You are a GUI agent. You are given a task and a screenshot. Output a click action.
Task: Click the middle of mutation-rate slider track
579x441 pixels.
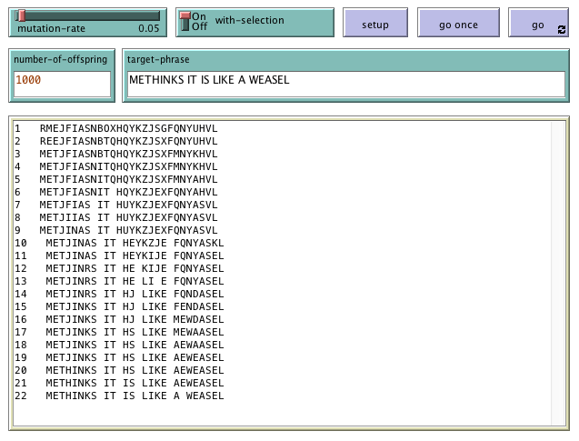(87, 15)
